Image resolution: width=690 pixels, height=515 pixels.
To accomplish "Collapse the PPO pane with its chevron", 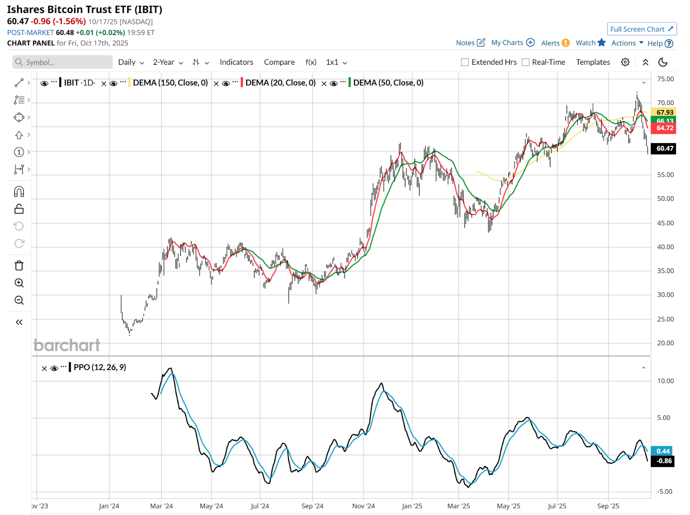I will coord(644,368).
